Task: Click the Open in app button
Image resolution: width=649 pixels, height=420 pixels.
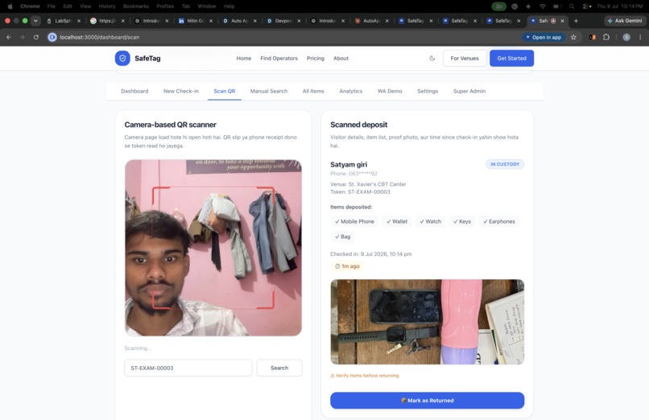Action: (x=544, y=37)
